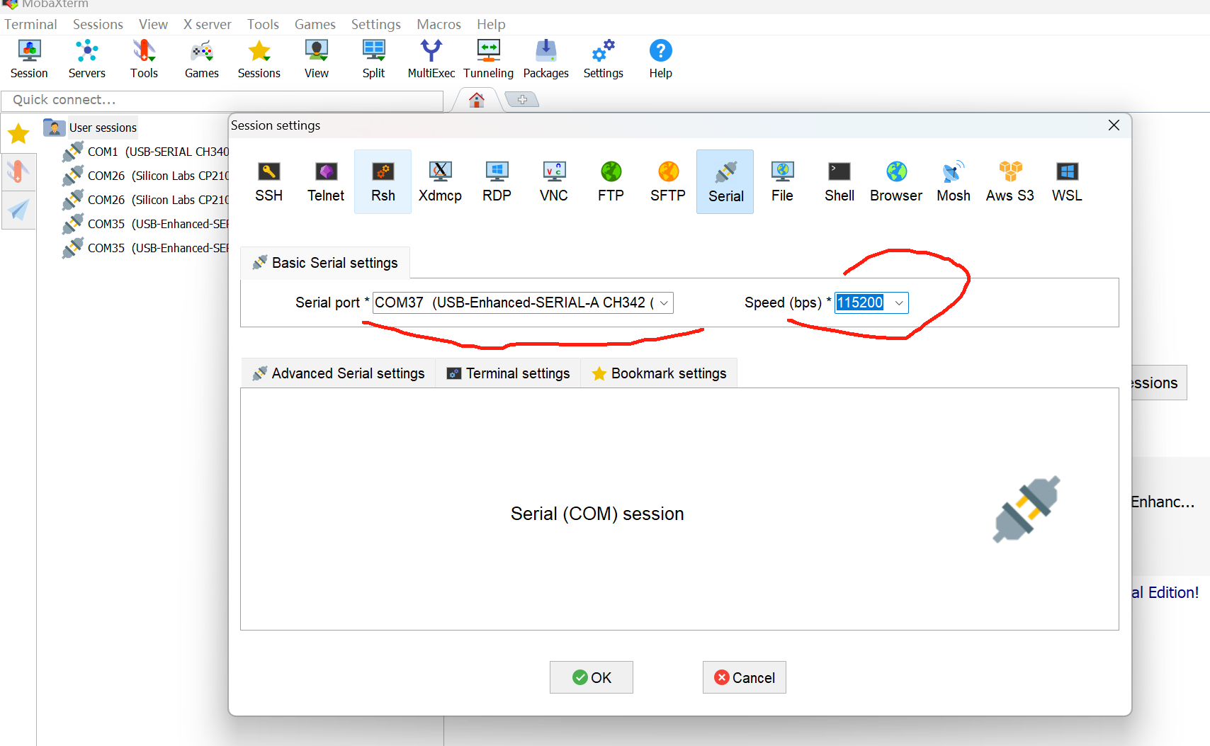
Task: Select the WSL session type
Action: (x=1067, y=181)
